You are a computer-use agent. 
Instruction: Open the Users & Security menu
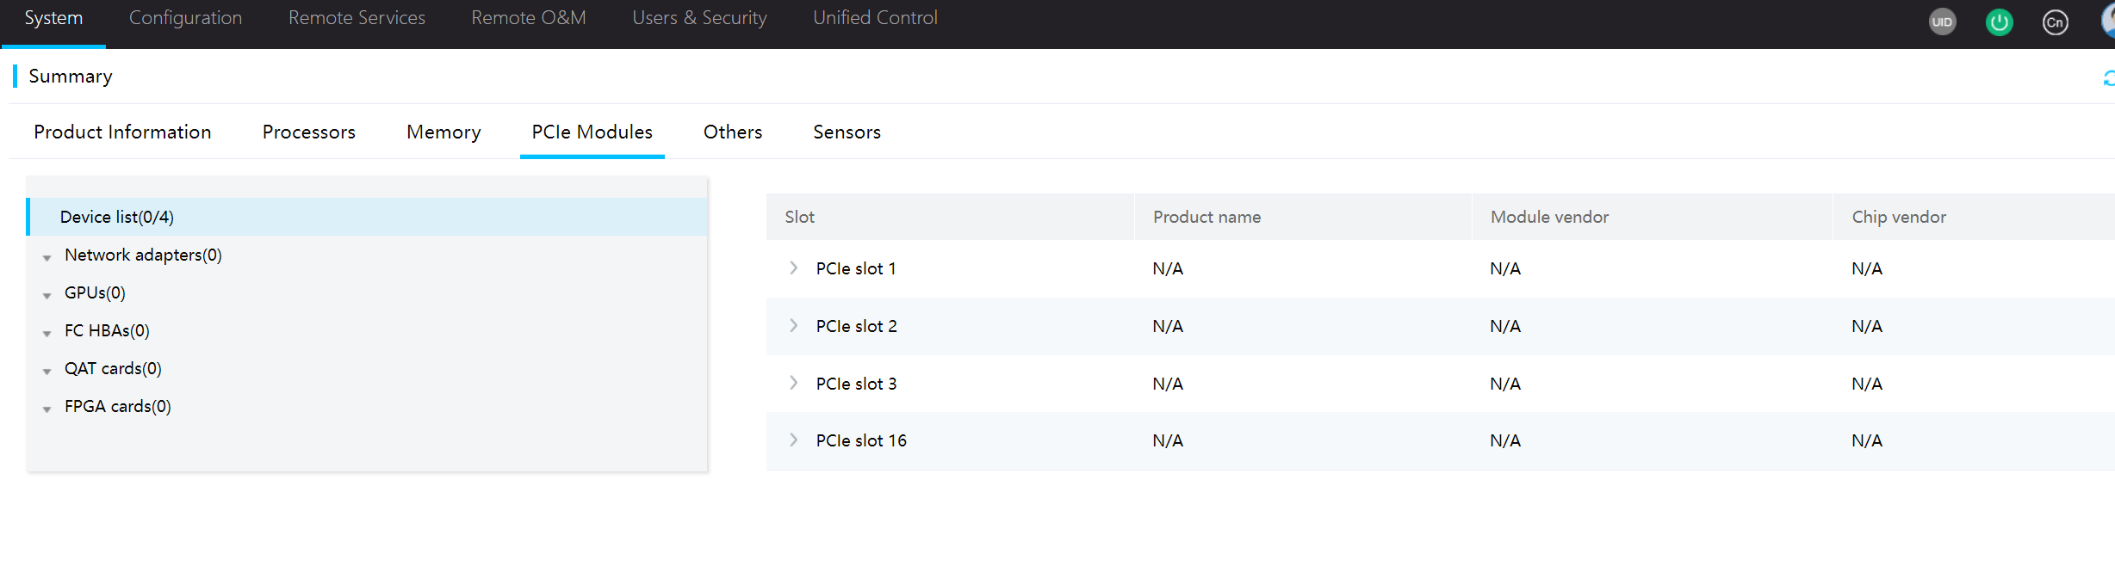[699, 18]
